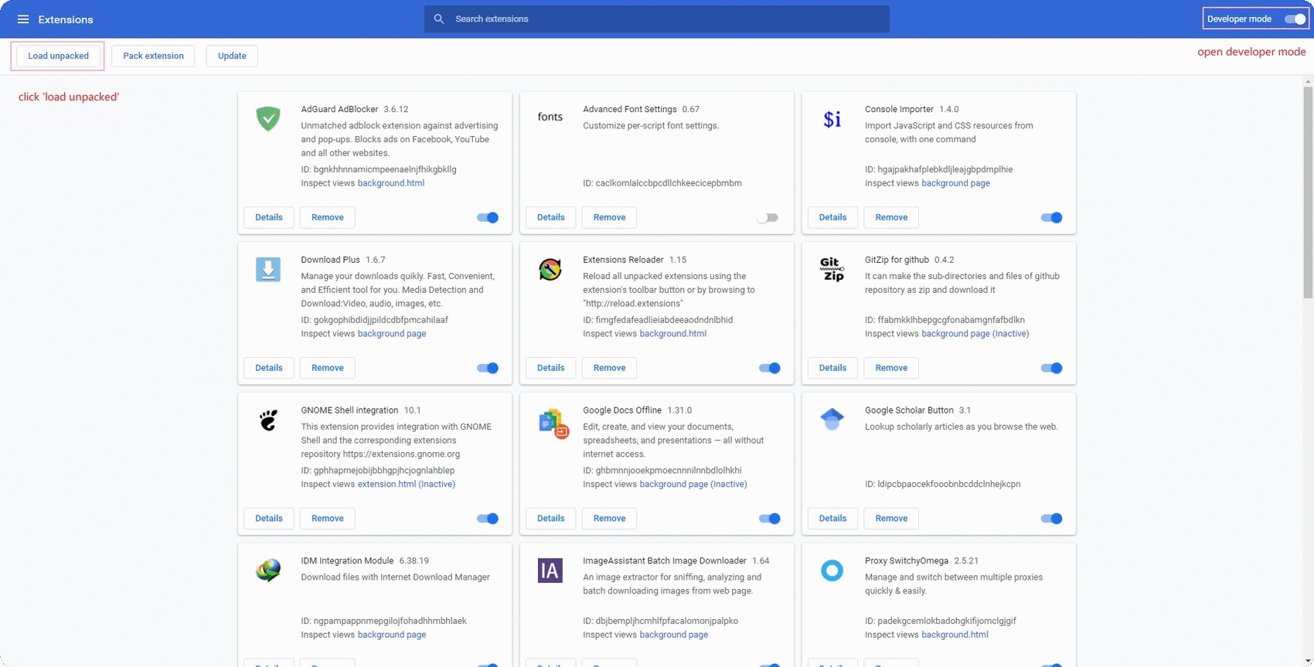Disable AdGuard AdBlocker extension
1314x667 pixels.
point(488,217)
